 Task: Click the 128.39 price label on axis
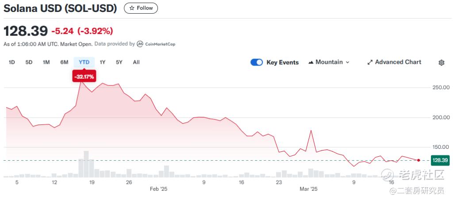point(440,160)
